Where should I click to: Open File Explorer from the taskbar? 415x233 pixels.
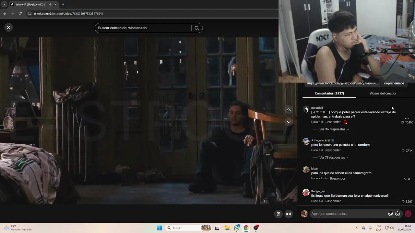[227, 228]
